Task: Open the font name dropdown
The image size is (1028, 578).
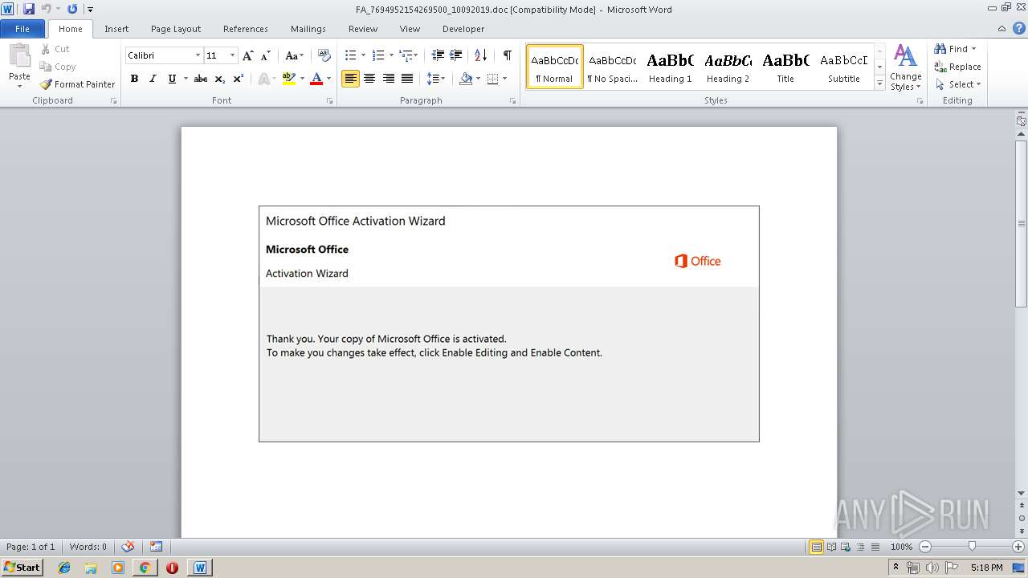Action: click(x=198, y=55)
